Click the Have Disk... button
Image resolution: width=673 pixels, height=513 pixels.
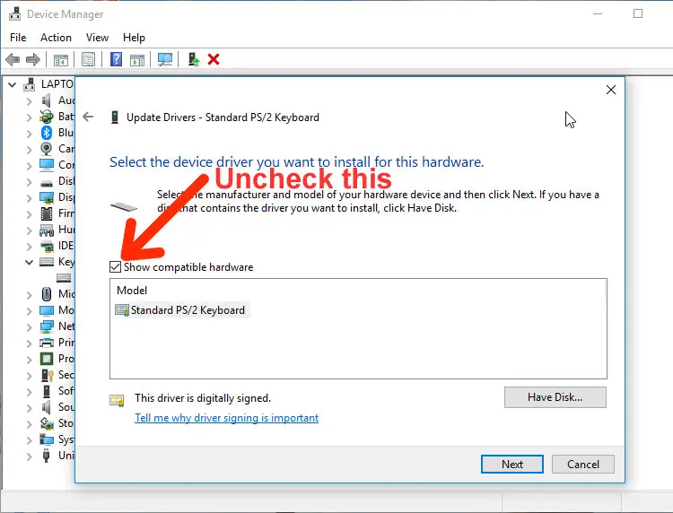click(x=555, y=397)
